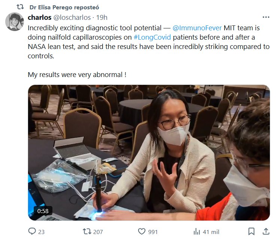The width and height of the screenshot is (277, 240).
Task: Click the "41 mil" views count
Action: [211, 232]
